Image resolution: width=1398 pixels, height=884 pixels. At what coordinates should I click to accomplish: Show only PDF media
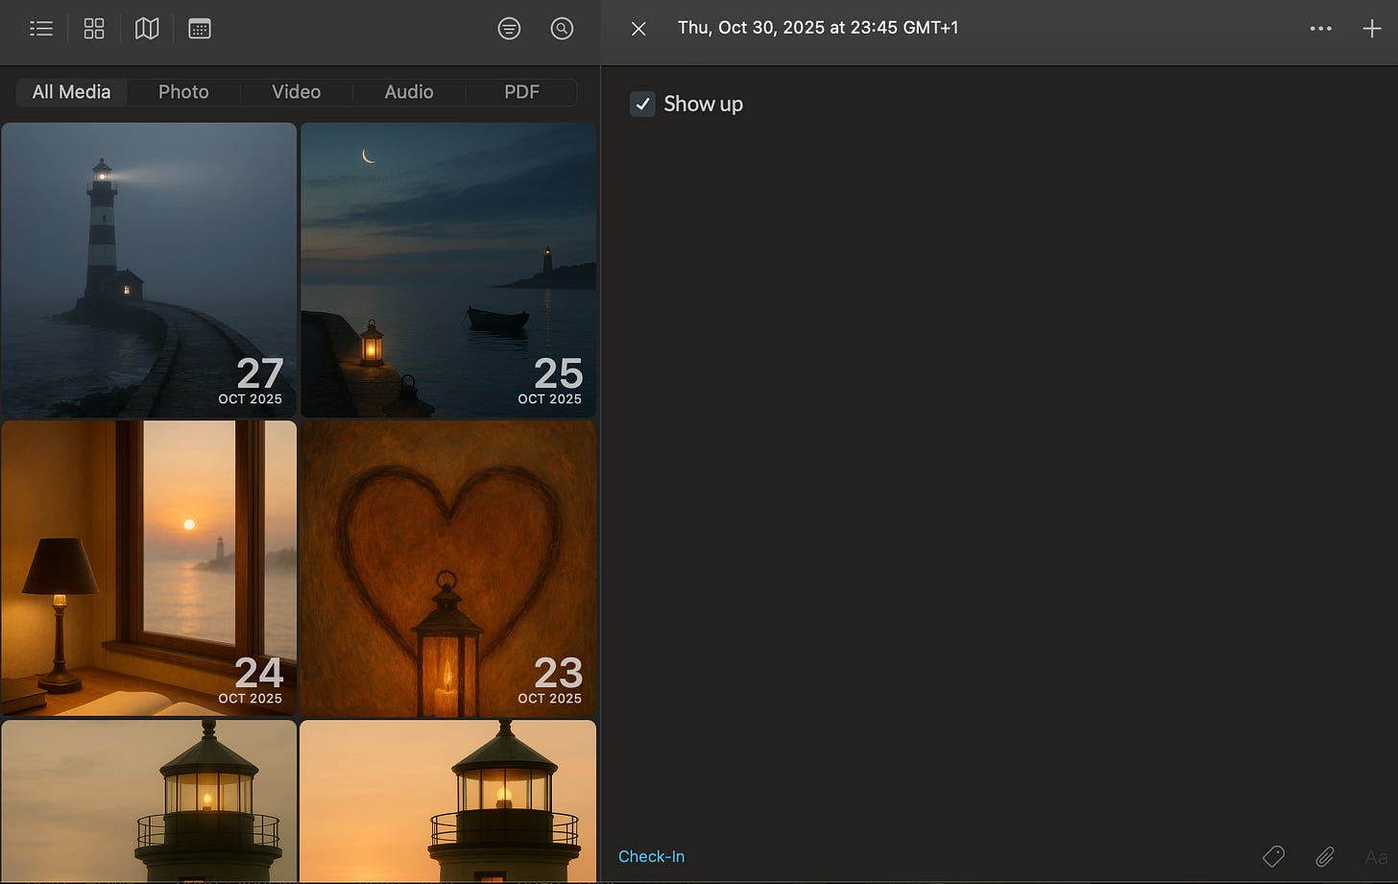pos(521,92)
